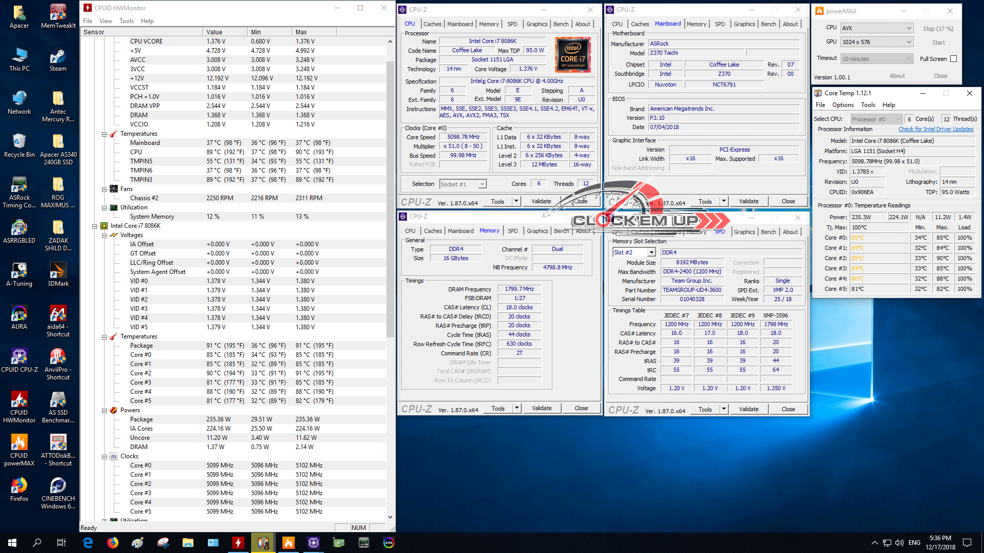Open This PC desktop icon

(19, 59)
